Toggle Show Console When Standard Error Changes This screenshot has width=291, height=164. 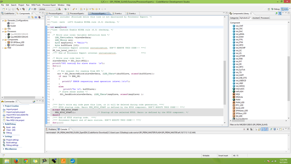point(267,129)
